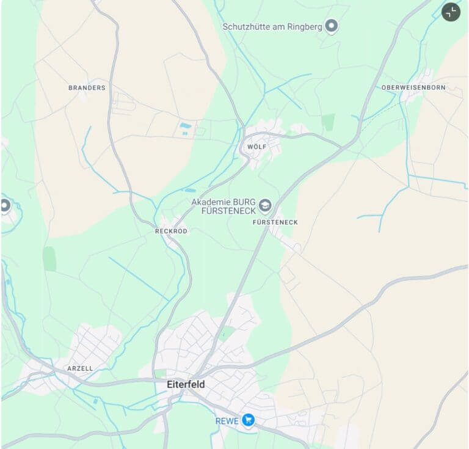Click the small pond between Wölf and Reckrod

[191, 190]
